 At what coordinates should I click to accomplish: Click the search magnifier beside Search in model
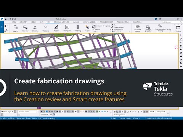pos(38,112)
